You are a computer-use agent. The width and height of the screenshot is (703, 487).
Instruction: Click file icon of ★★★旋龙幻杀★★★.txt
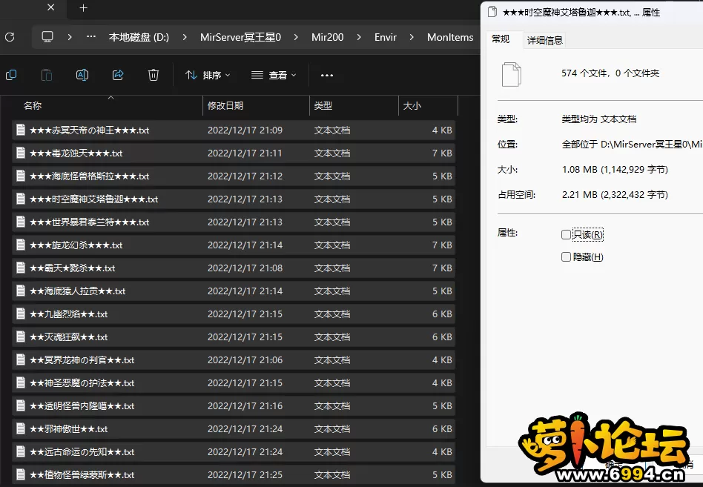coord(21,245)
